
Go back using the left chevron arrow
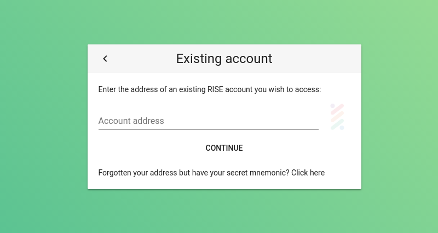[x=105, y=59]
